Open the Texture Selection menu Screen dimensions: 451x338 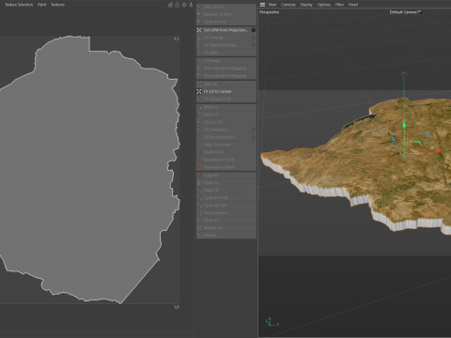pos(19,5)
